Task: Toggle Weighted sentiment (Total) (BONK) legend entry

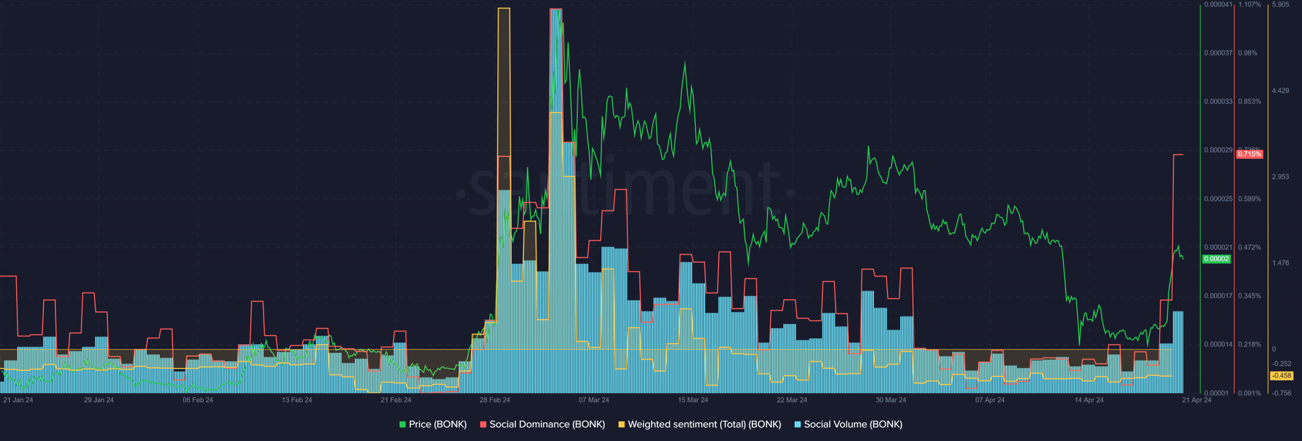Action: click(699, 424)
